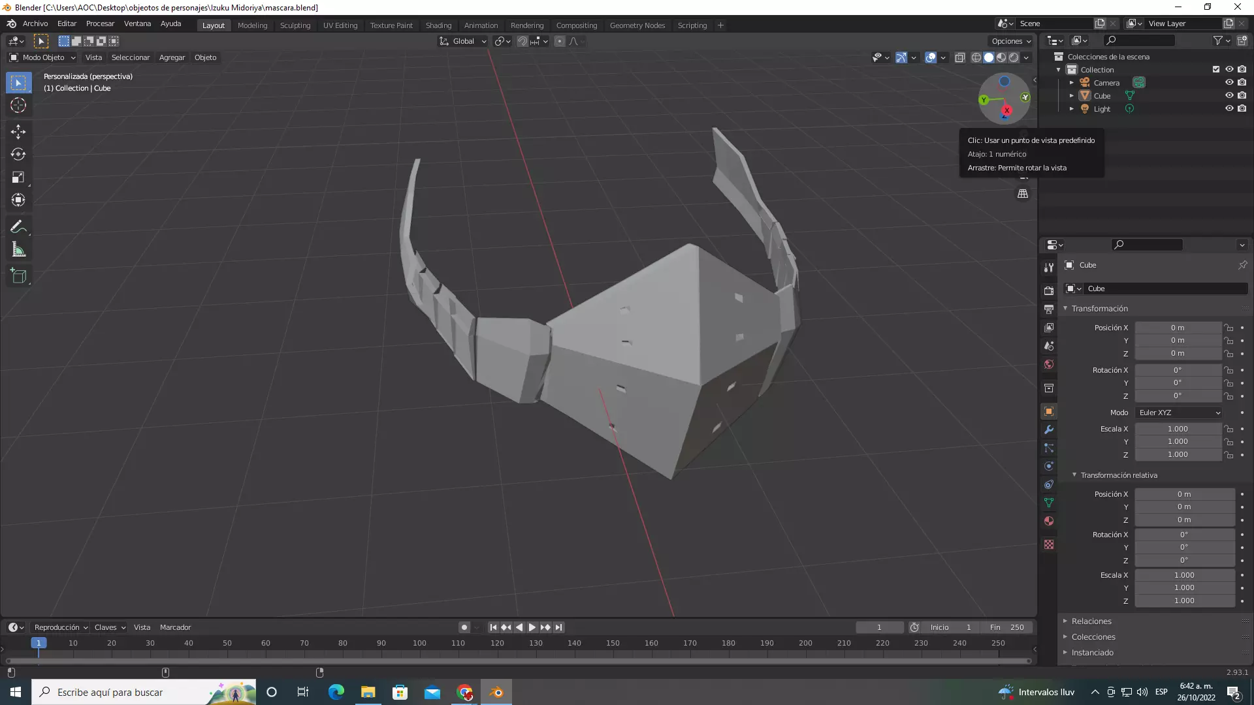This screenshot has height=705, width=1254.
Task: Open the Modifiers wrench properties tab
Action: pos(1049,430)
